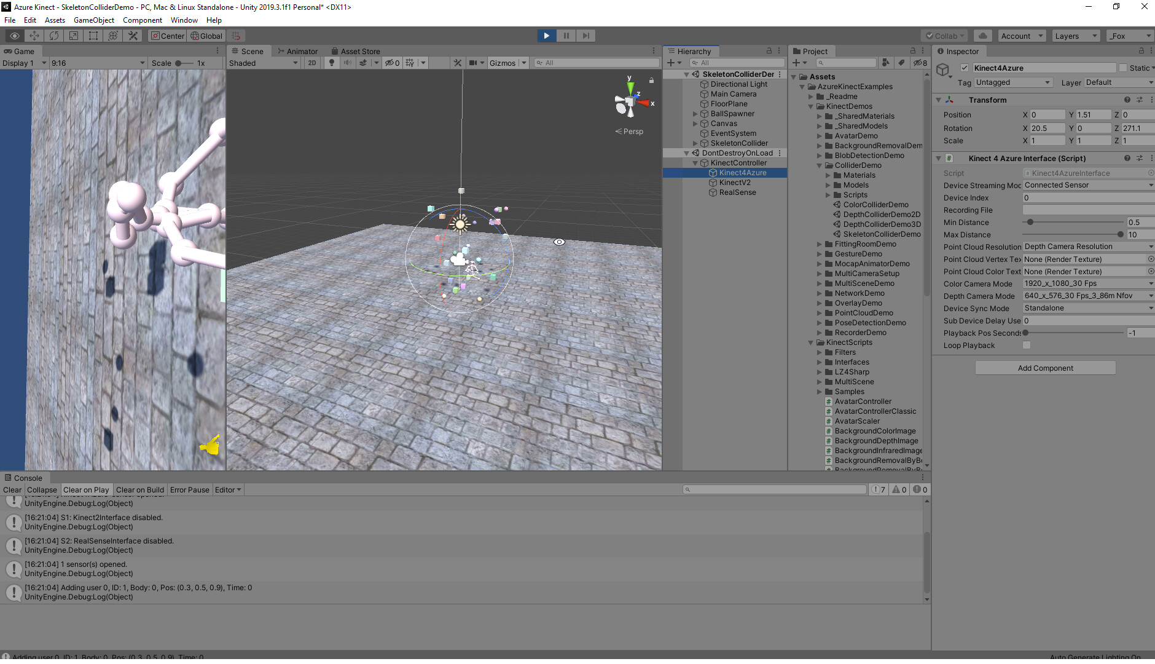Toggle 2D mode in the Scene view

(x=312, y=62)
